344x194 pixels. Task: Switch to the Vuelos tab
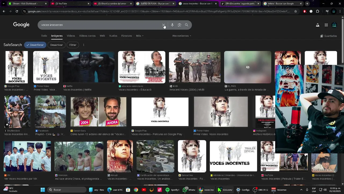pos(113,36)
